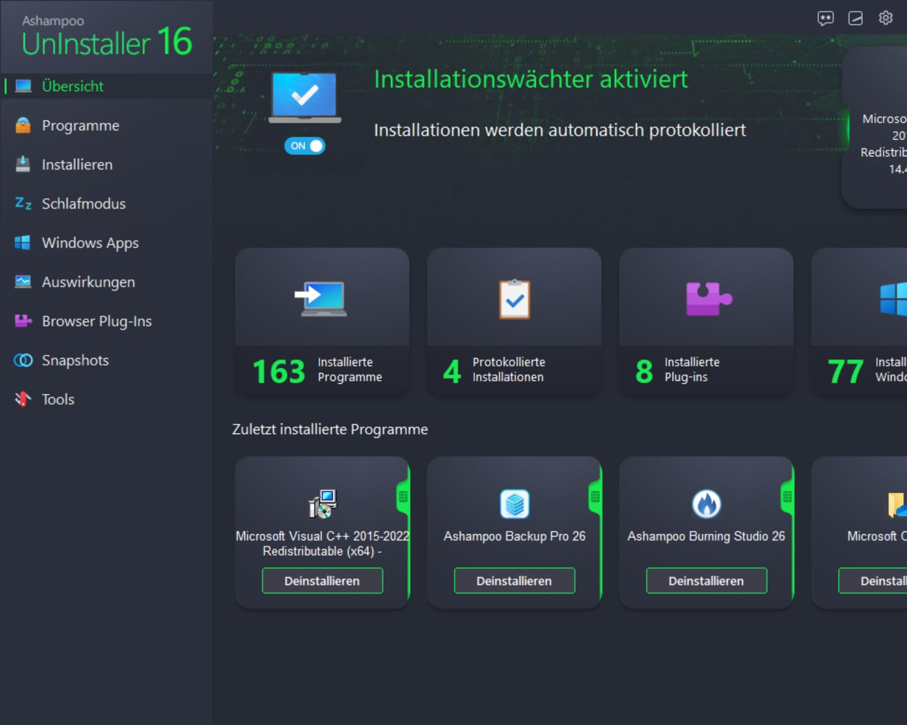
Task: Click the log badge on Backup Pro card
Action: (595, 497)
